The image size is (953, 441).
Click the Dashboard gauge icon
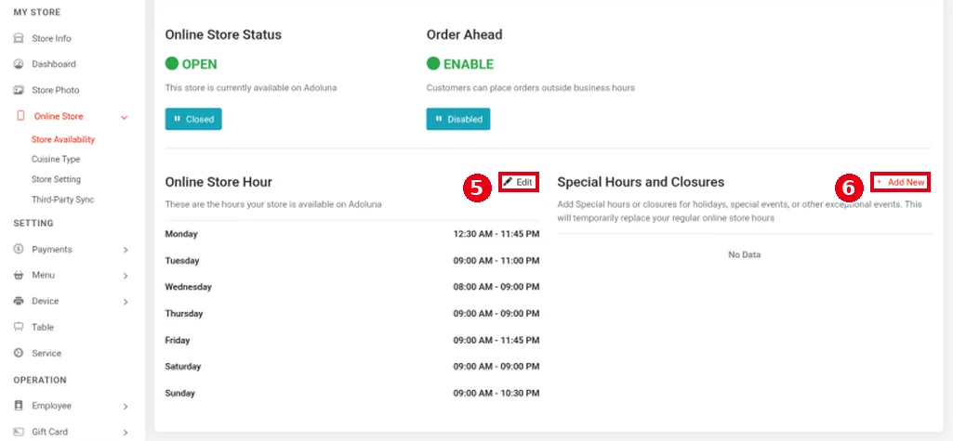point(19,64)
